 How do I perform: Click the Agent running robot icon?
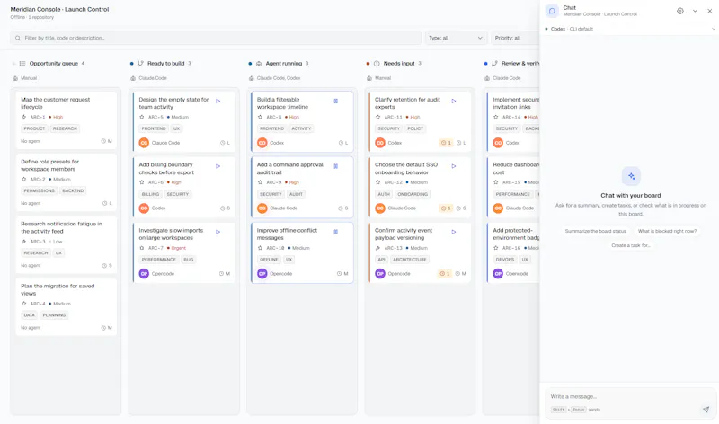click(x=259, y=63)
